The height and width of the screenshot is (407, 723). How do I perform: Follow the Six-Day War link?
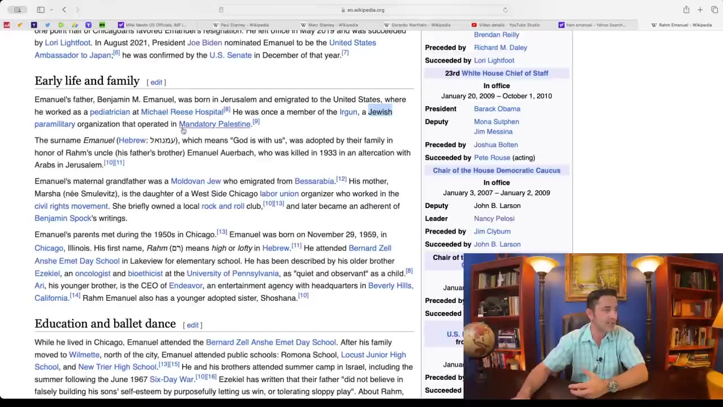pyautogui.click(x=171, y=379)
